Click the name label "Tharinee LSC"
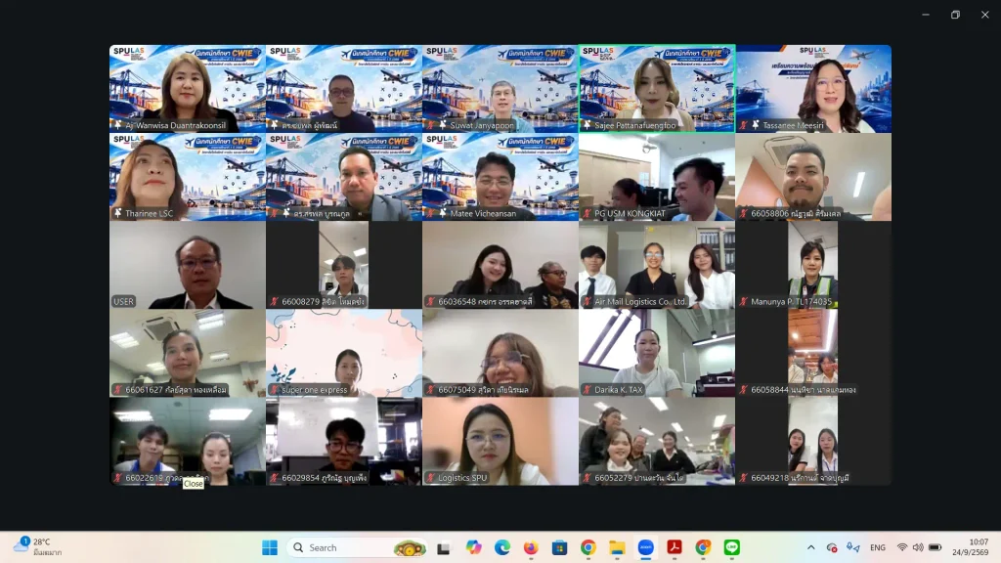This screenshot has height=563, width=1001. [x=150, y=214]
